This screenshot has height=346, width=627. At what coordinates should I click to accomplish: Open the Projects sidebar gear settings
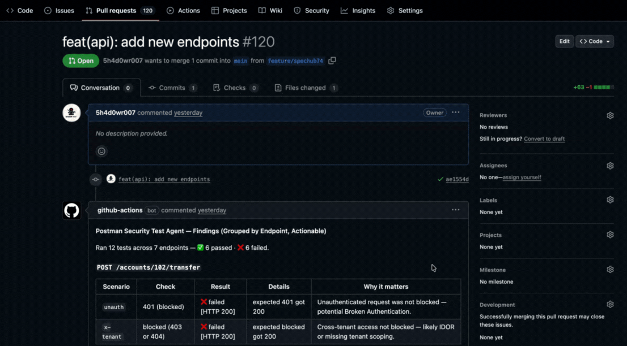pyautogui.click(x=610, y=235)
